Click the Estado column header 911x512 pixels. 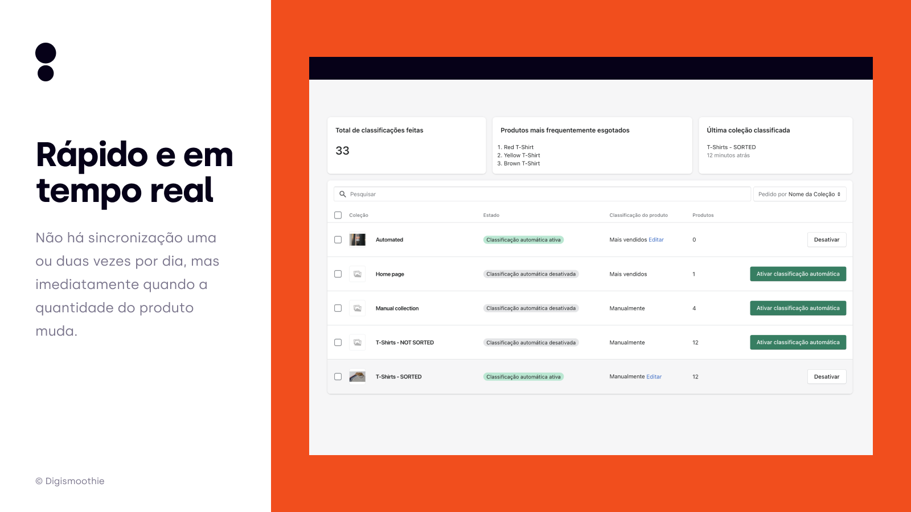pos(491,215)
